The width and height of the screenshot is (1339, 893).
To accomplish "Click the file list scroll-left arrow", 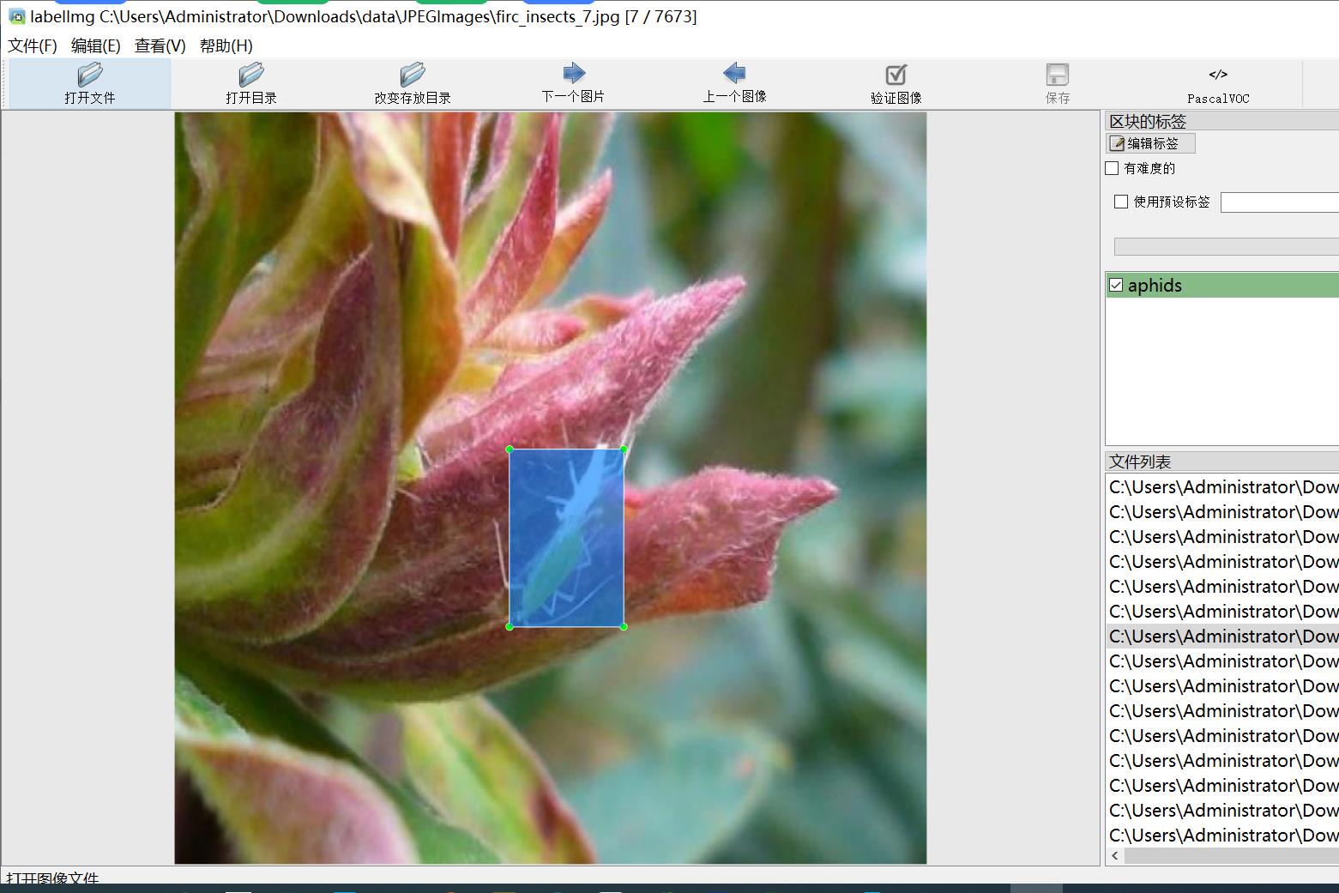I will tap(1115, 856).
